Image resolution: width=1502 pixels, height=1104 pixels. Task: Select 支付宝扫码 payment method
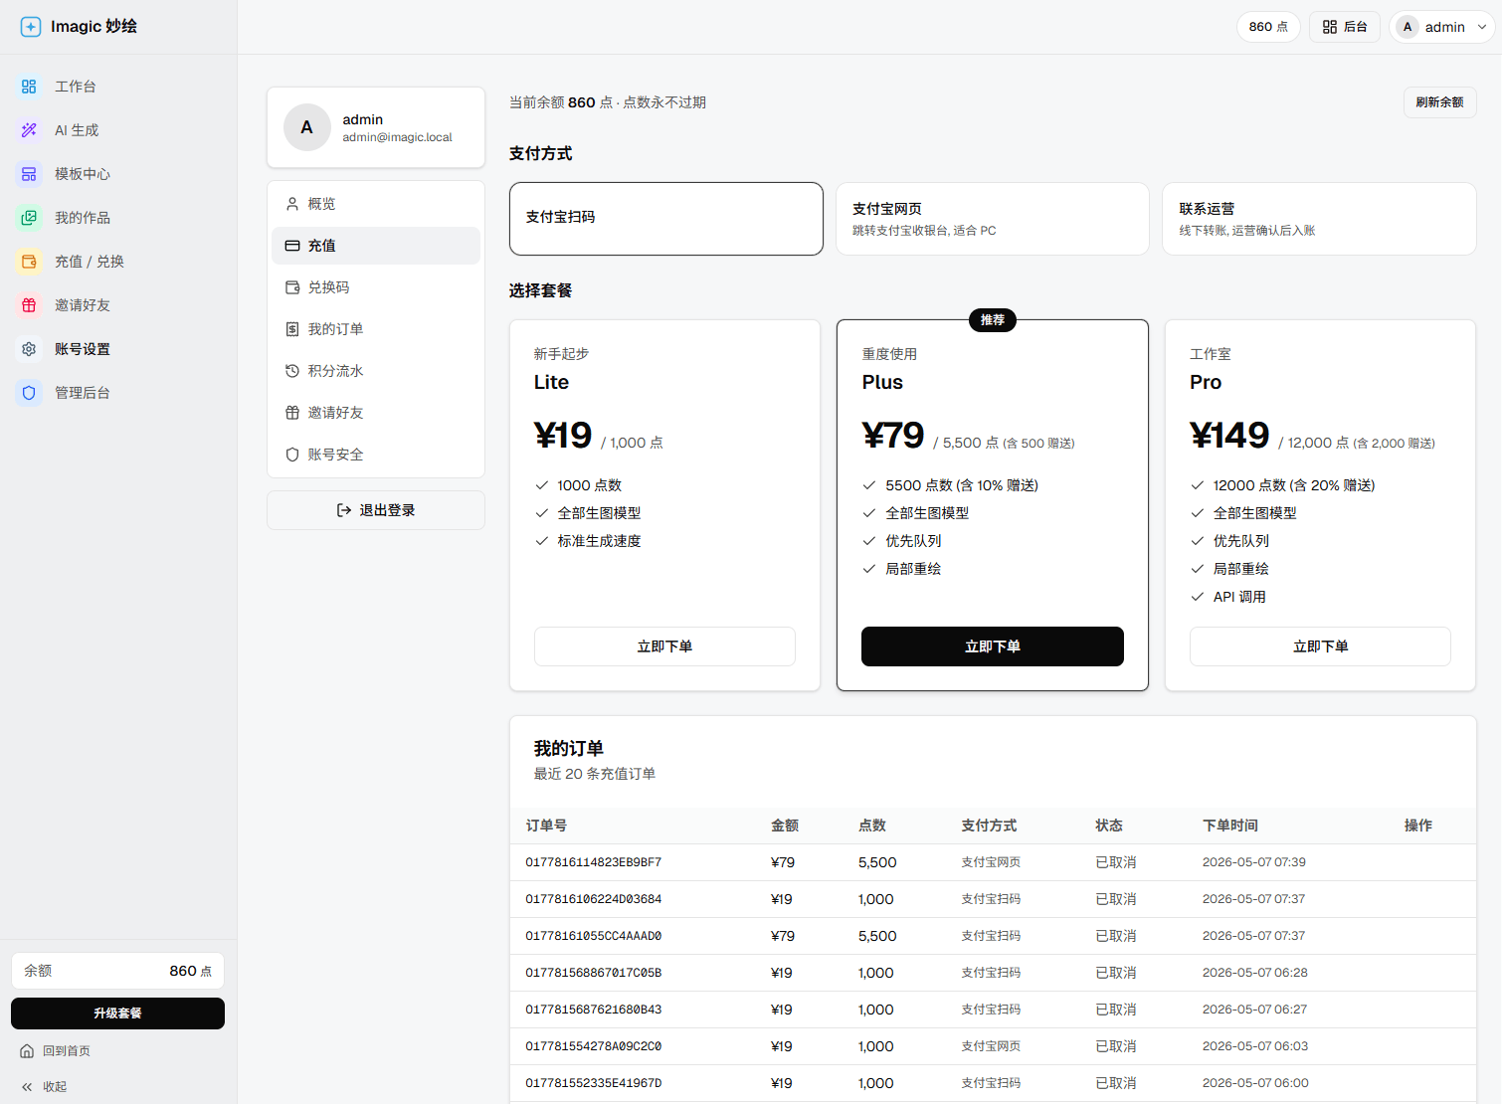click(666, 219)
